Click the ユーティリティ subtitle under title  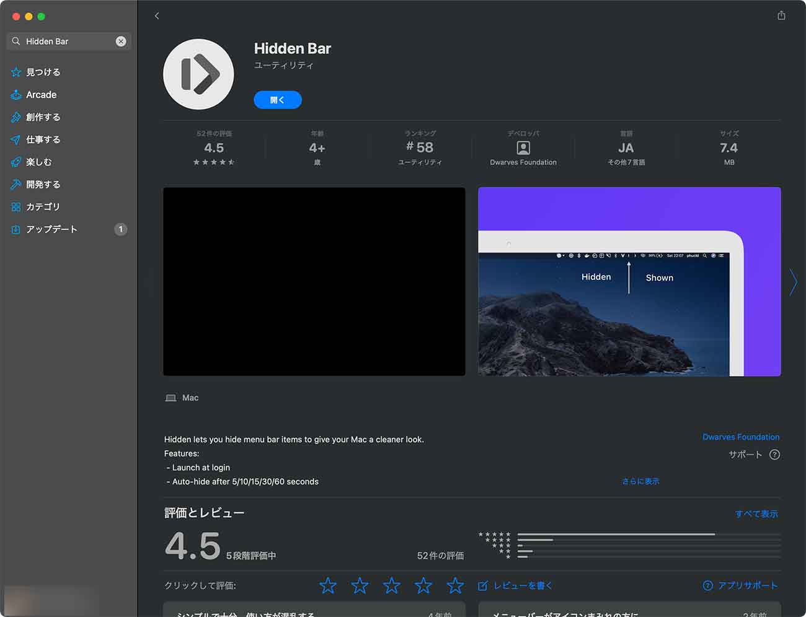[x=284, y=65]
